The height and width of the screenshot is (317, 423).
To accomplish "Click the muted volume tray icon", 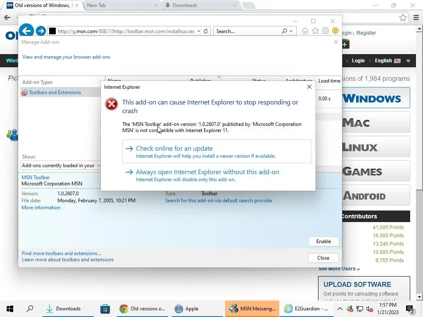I will pyautogui.click(x=369, y=309).
